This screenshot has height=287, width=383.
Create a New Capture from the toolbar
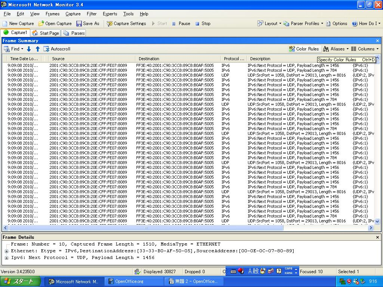tap(18, 24)
